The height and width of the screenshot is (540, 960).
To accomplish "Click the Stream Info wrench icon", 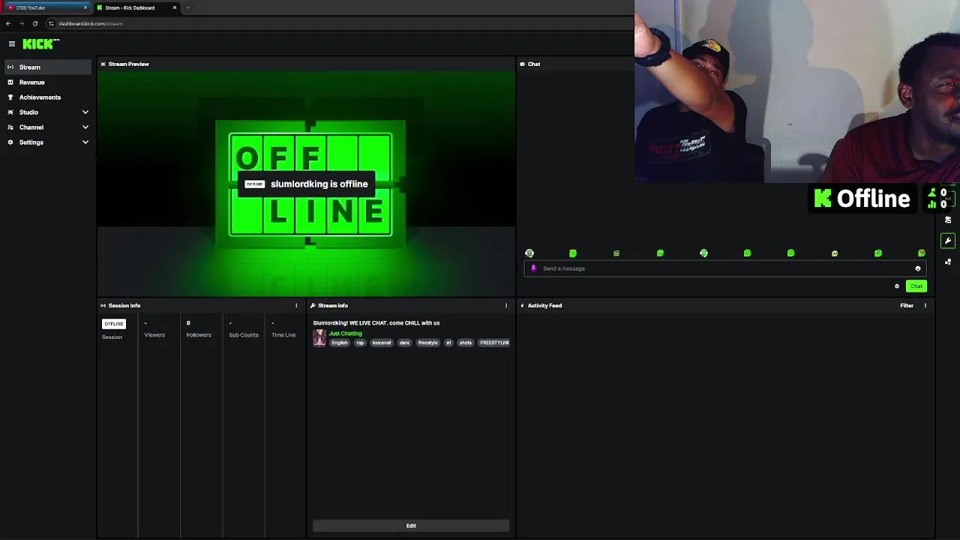I will (x=313, y=305).
